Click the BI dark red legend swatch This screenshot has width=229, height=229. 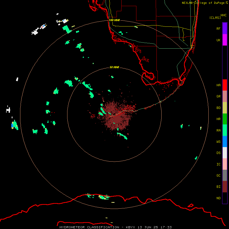click(225, 187)
